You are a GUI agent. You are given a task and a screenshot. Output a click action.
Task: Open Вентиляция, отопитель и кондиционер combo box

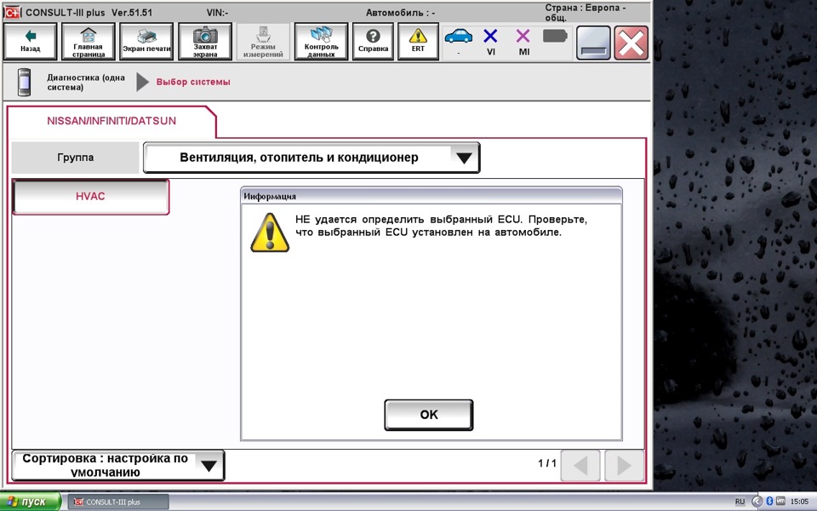click(311, 158)
